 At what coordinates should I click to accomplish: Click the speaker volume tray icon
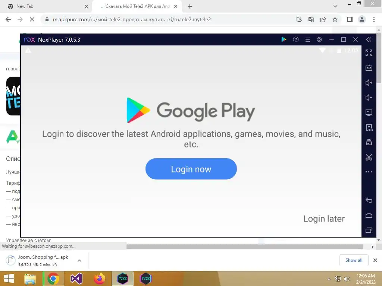click(347, 279)
